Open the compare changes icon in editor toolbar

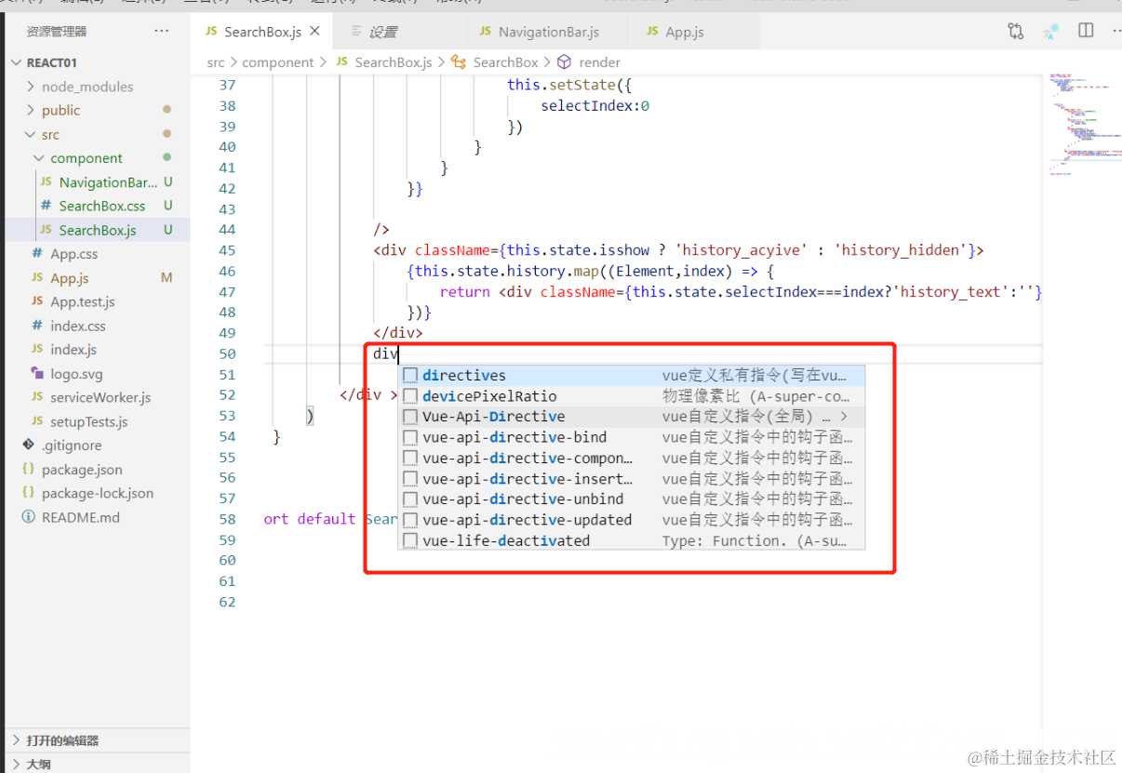coord(1015,32)
